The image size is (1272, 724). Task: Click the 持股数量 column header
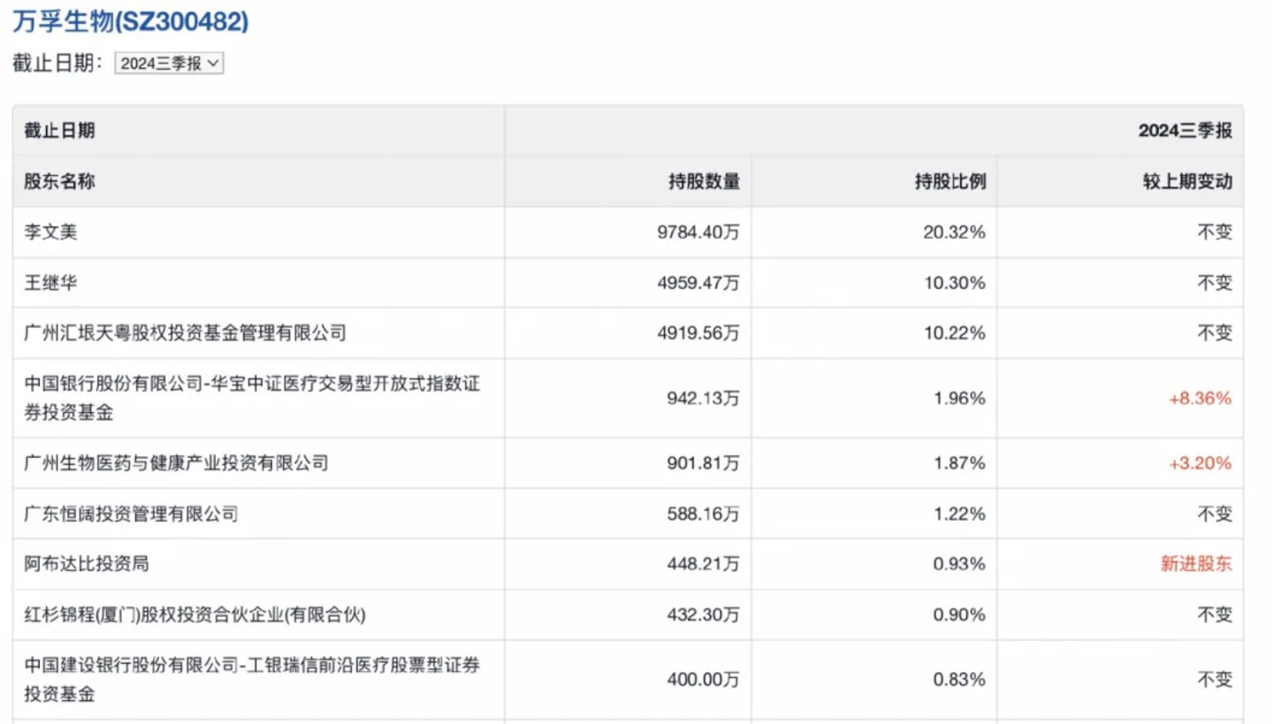click(x=704, y=182)
